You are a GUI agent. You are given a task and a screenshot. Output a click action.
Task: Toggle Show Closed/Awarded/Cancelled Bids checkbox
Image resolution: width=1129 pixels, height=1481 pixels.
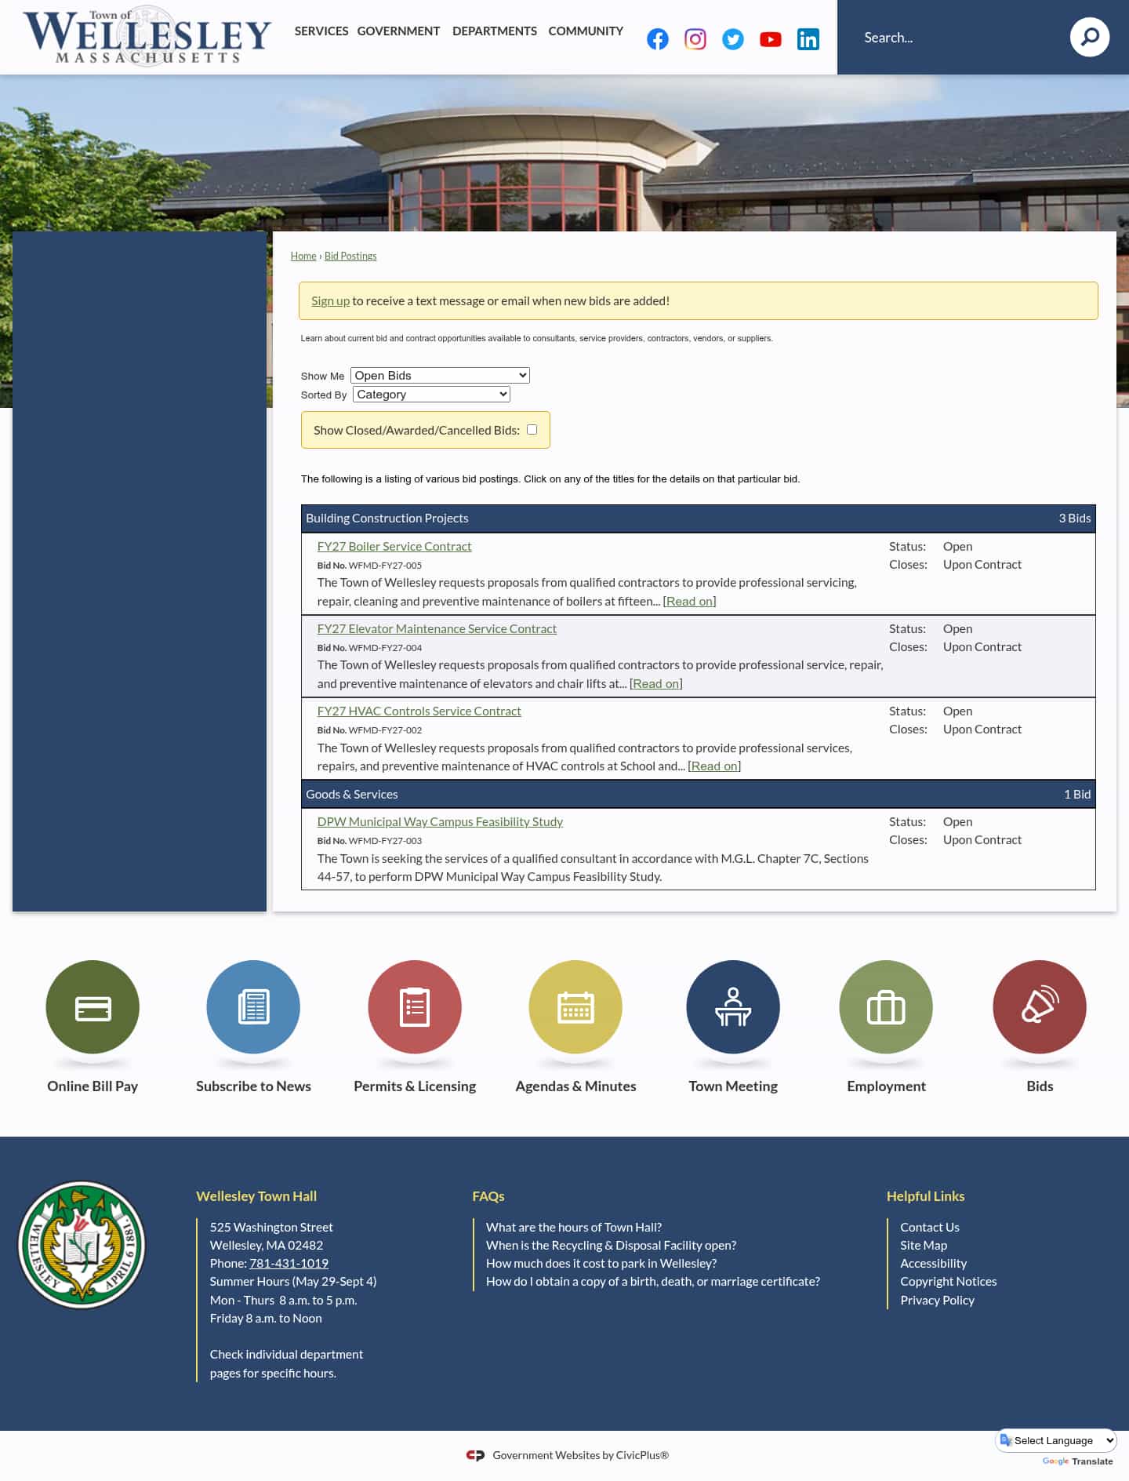532,429
